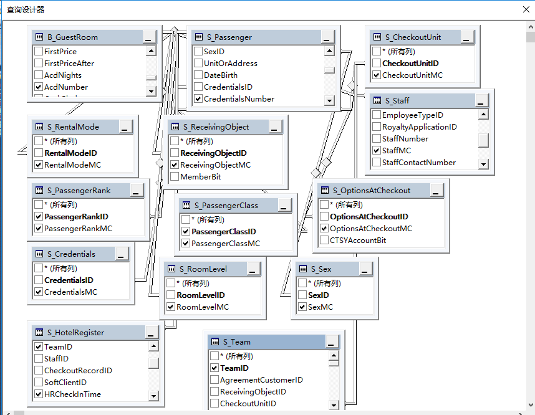Click the S_HotelRegister table icon
The image size is (535, 415).
click(39, 333)
